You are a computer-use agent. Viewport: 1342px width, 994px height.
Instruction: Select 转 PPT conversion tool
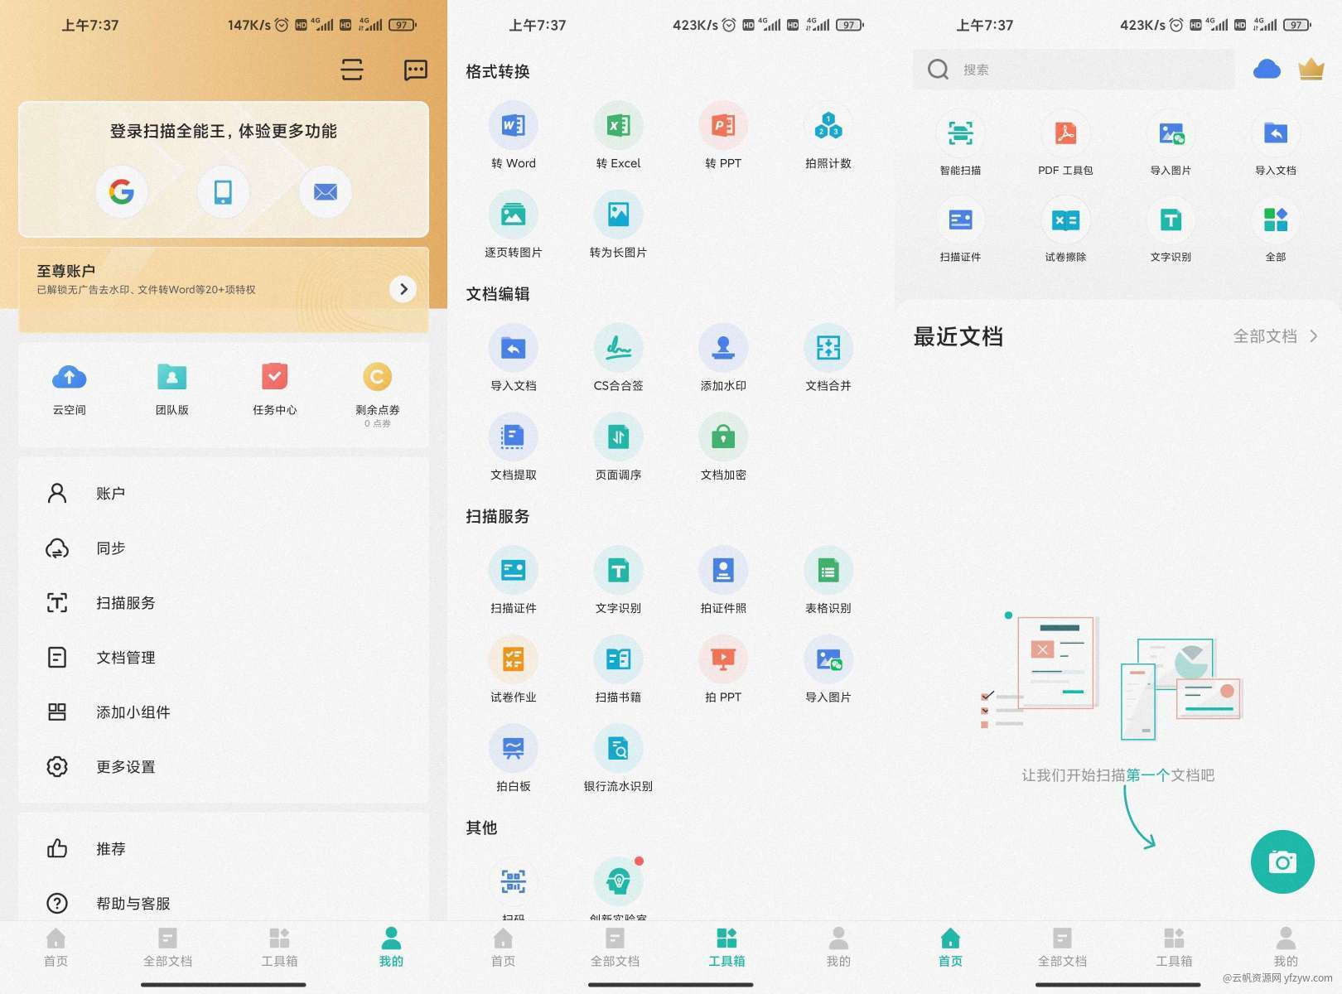tap(723, 136)
